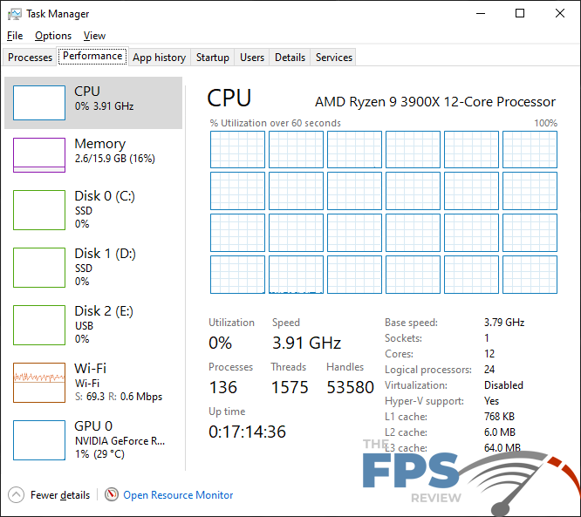Image resolution: width=581 pixels, height=517 pixels.
Task: Click the Hyper-V support Yes value
Action: 492,401
